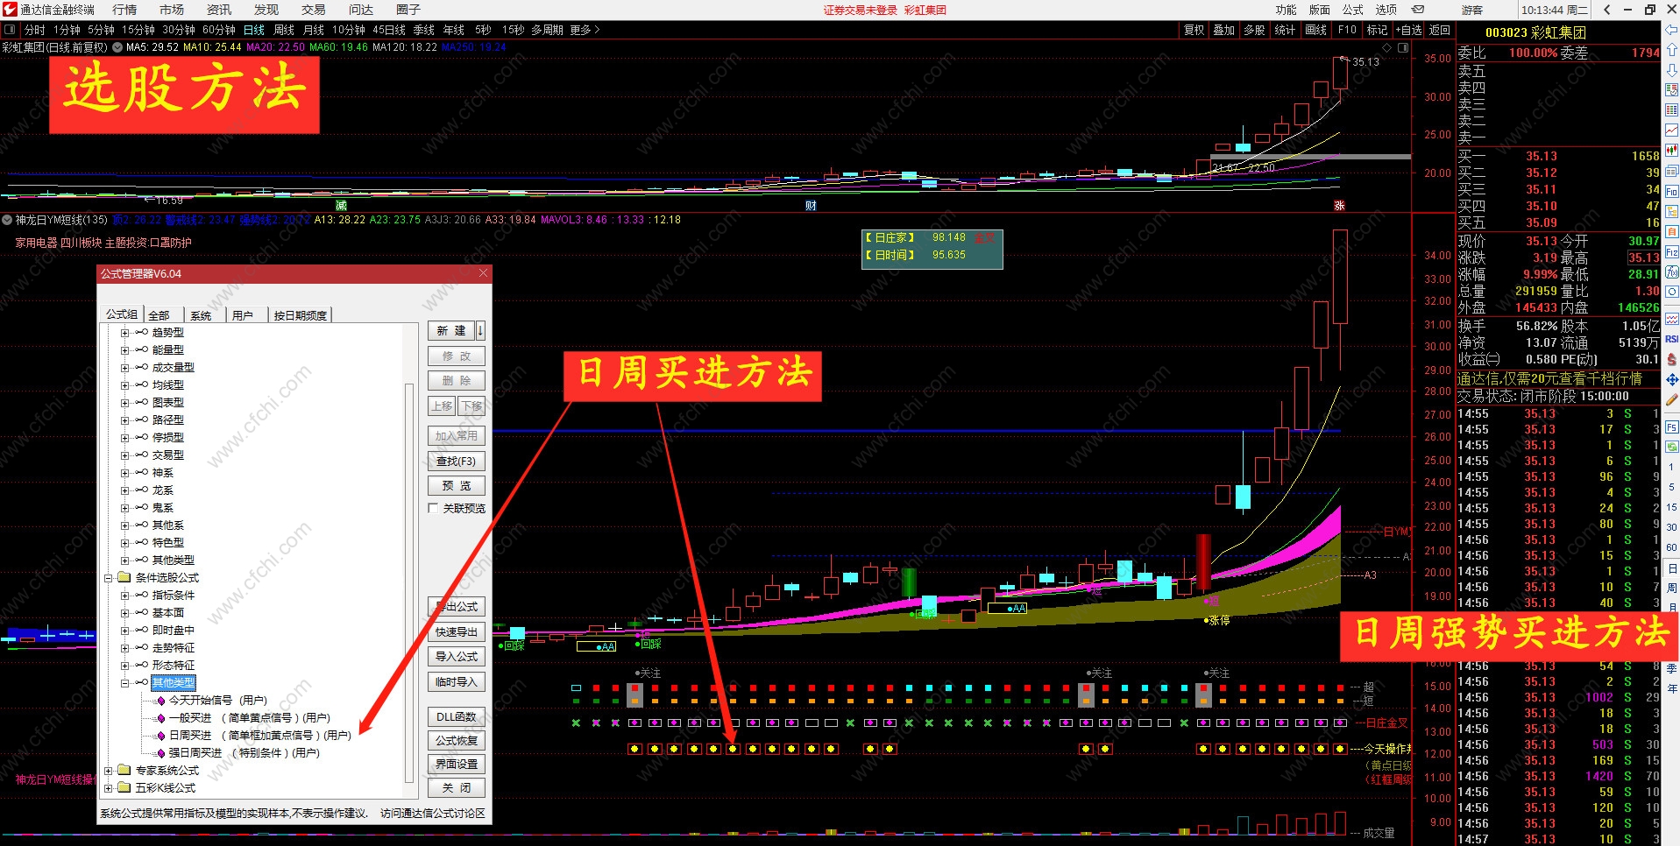Click the 画线 toolbar item
This screenshot has width=1680, height=846.
(x=1315, y=30)
